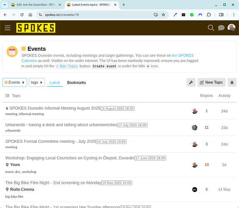
Task: Open the search magnifier icon
Action: pyautogui.click(x=211, y=28)
